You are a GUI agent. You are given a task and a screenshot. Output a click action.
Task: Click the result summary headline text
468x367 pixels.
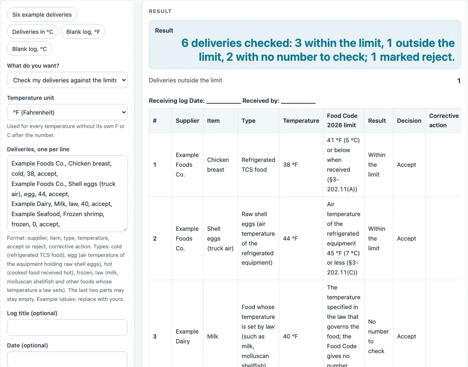(318, 50)
